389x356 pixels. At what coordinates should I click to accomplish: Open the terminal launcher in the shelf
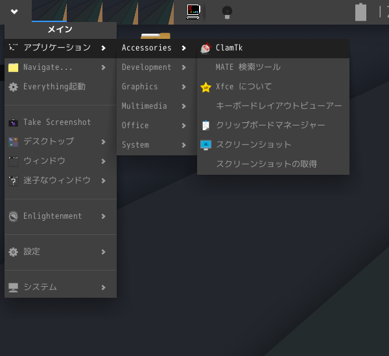click(193, 12)
